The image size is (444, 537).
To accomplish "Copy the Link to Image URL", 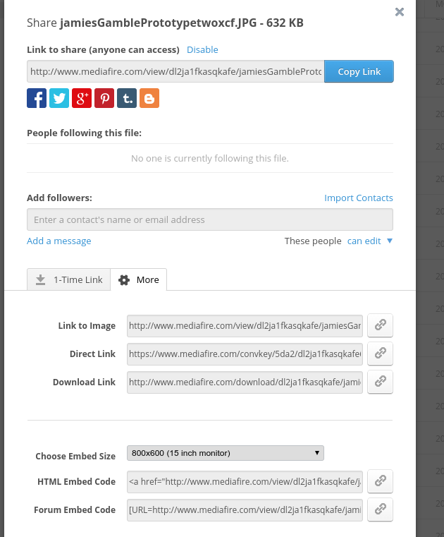I will (x=380, y=325).
